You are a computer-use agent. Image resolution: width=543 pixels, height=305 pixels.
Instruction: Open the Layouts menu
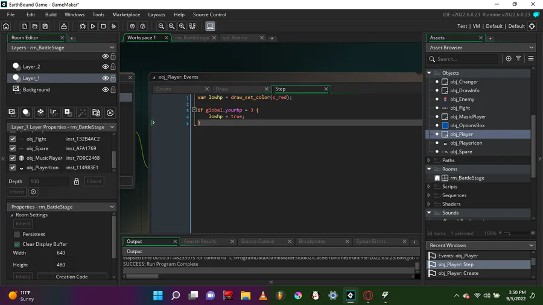pos(156,14)
